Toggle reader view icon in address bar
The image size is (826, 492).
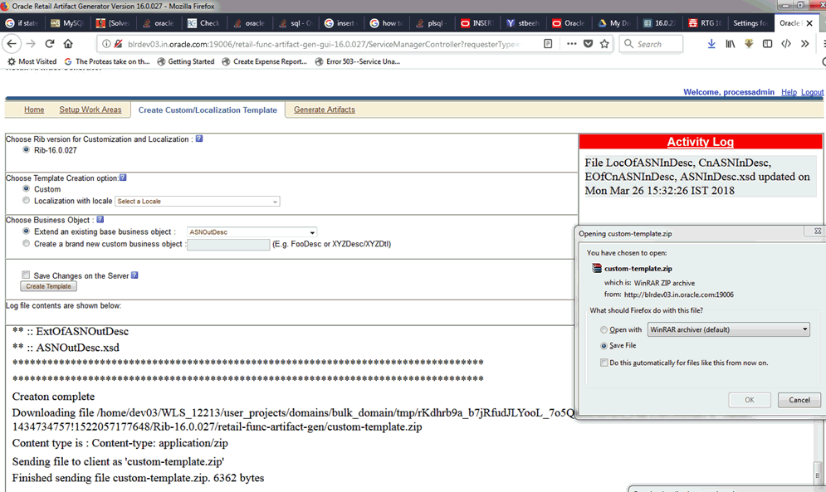pyautogui.click(x=548, y=44)
